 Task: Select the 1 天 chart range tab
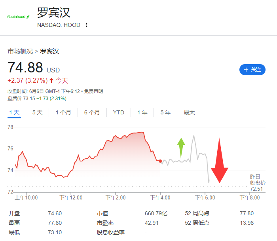click(14, 112)
